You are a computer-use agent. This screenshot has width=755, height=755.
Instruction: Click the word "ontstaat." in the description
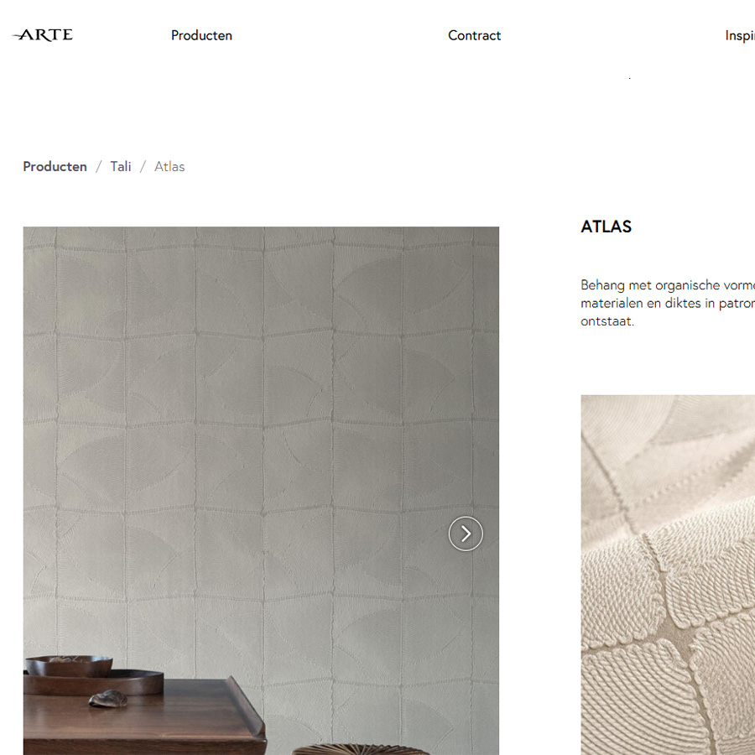[607, 321]
